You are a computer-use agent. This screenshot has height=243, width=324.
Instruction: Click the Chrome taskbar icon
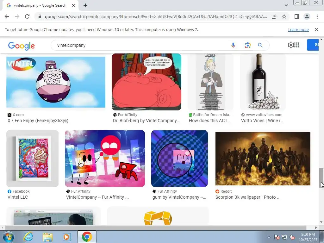[x=87, y=237]
